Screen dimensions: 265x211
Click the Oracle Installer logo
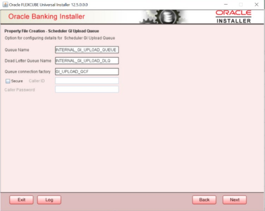pyautogui.click(x=234, y=17)
